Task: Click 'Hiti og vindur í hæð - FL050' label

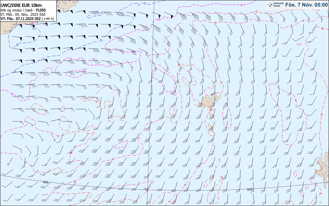Action: [x=23, y=10]
